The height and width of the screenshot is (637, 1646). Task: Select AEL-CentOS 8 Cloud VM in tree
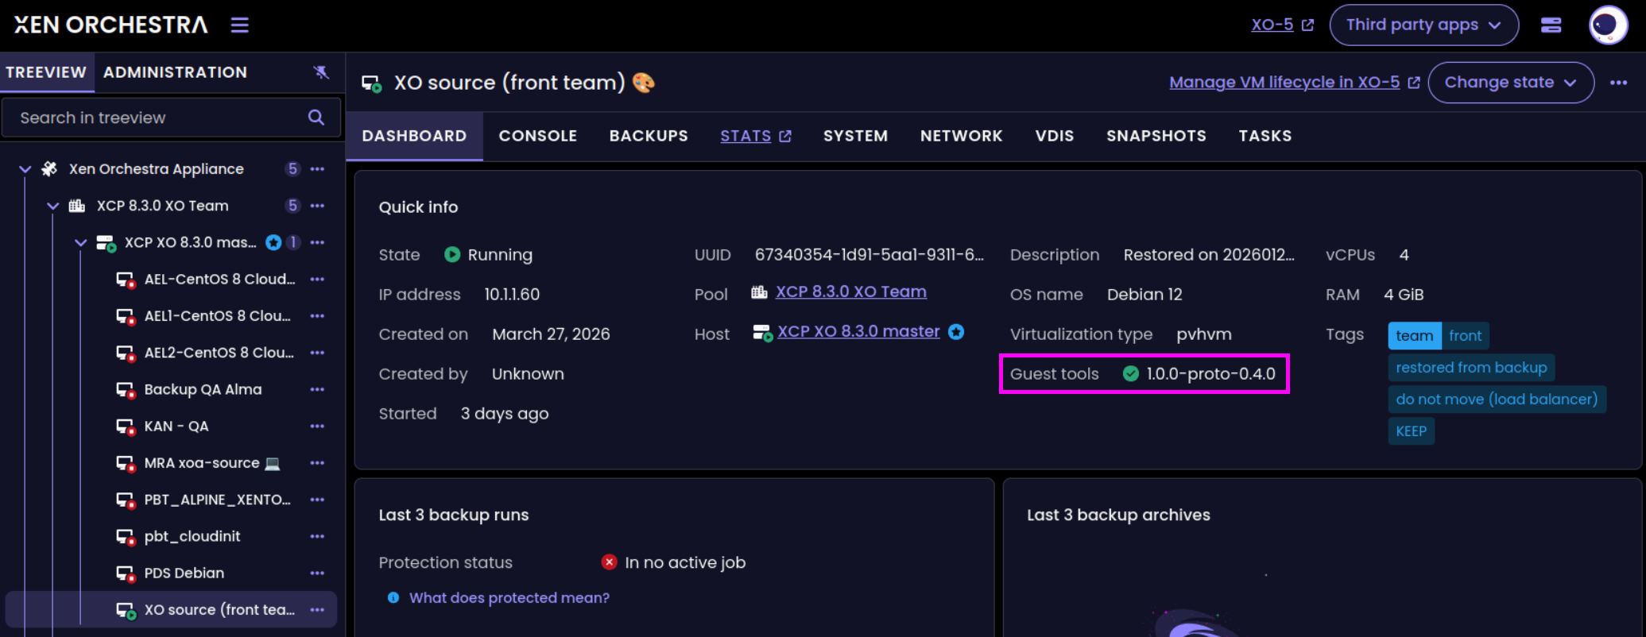point(219,280)
